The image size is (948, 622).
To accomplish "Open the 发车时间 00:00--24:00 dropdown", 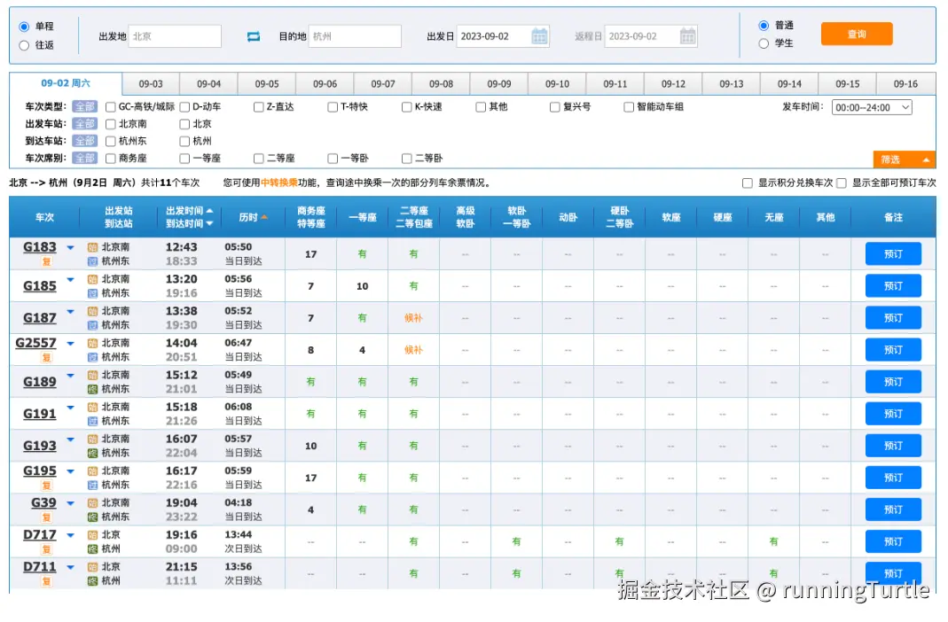I will [x=872, y=107].
